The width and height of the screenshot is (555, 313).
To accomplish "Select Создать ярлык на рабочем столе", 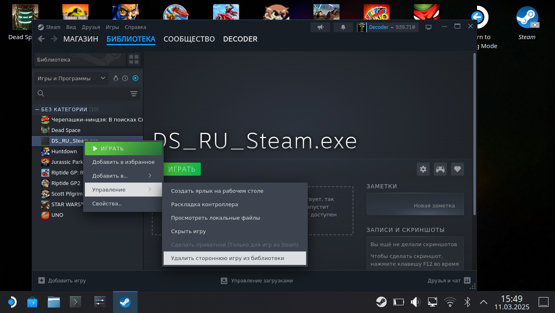I will [x=235, y=191].
